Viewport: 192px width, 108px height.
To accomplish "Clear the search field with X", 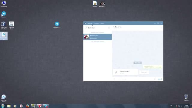I will (x=109, y=28).
